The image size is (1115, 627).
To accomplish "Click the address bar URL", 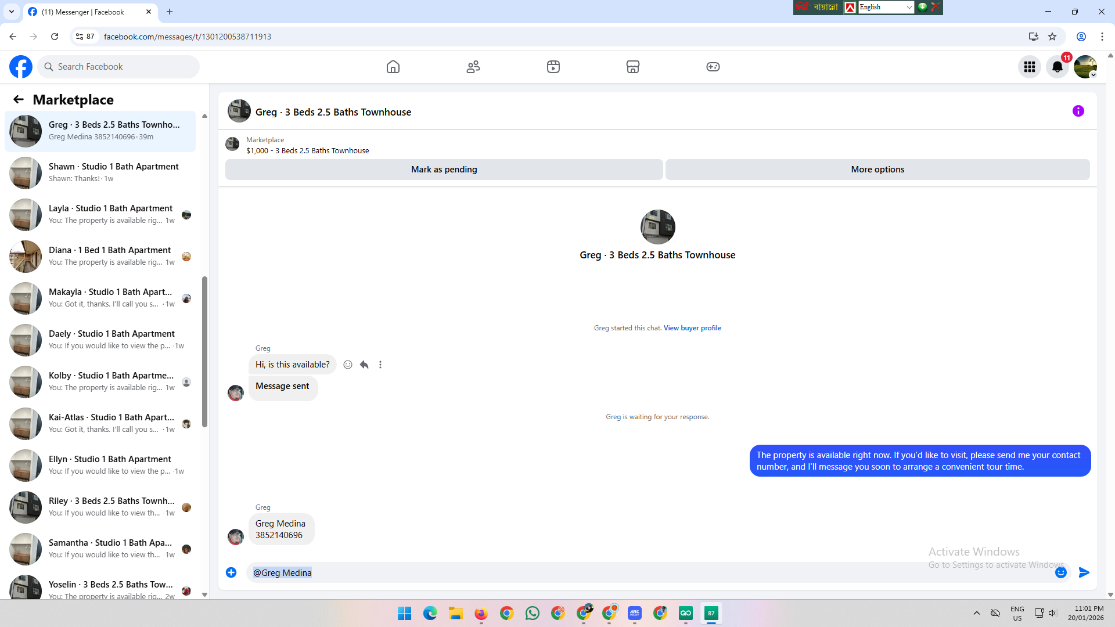I will (188, 37).
